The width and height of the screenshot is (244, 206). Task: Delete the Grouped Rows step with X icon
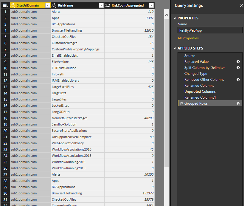[x=181, y=103]
